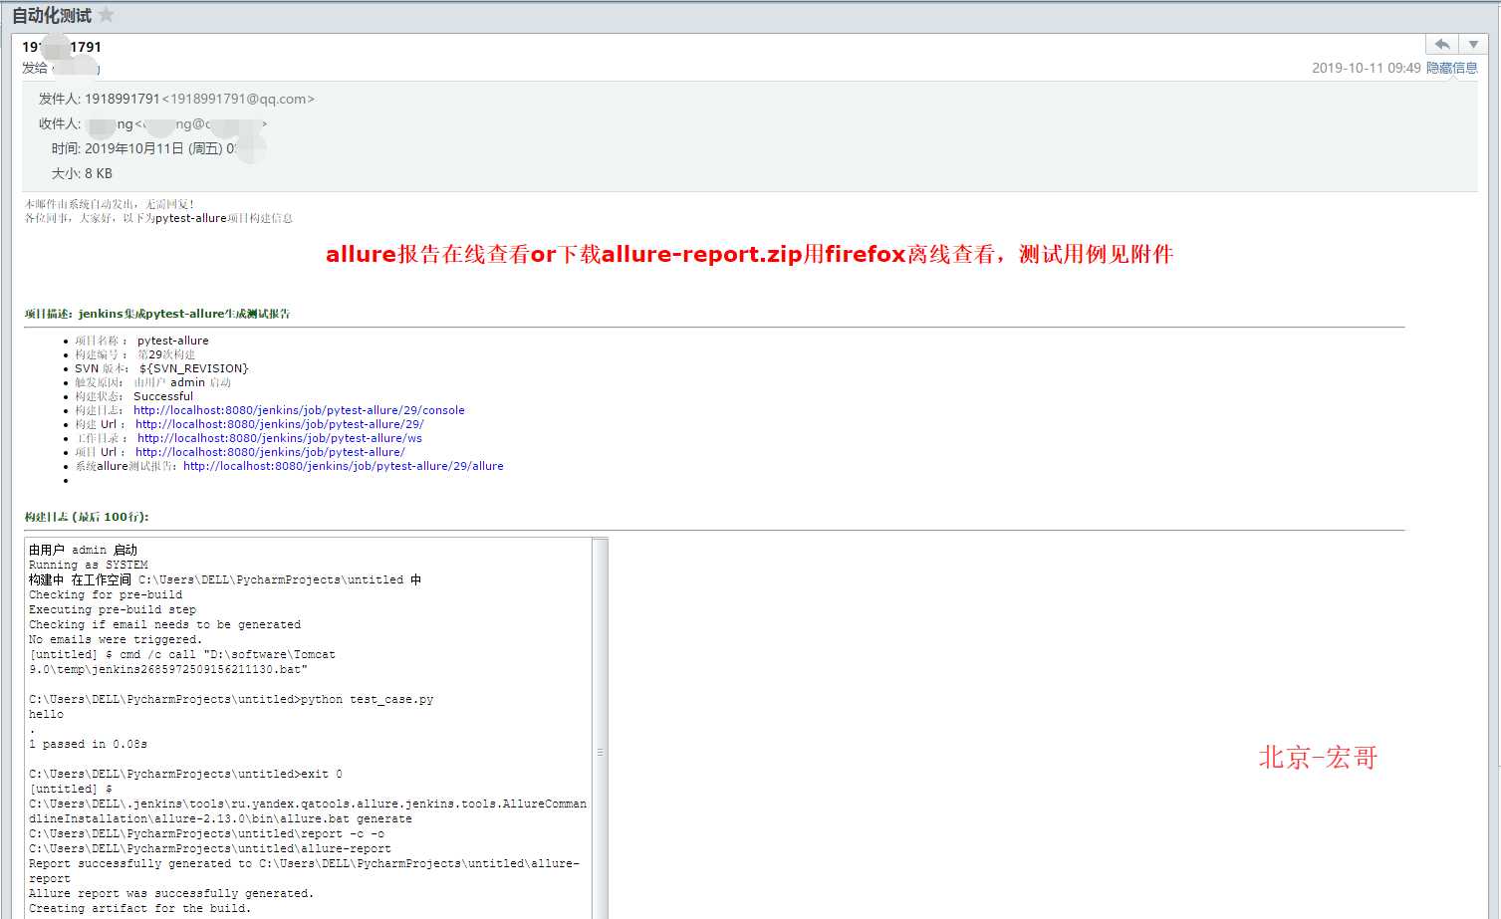The width and height of the screenshot is (1501, 919).
Task: Click the blurred recipient name after 发给
Action: [x=76, y=68]
